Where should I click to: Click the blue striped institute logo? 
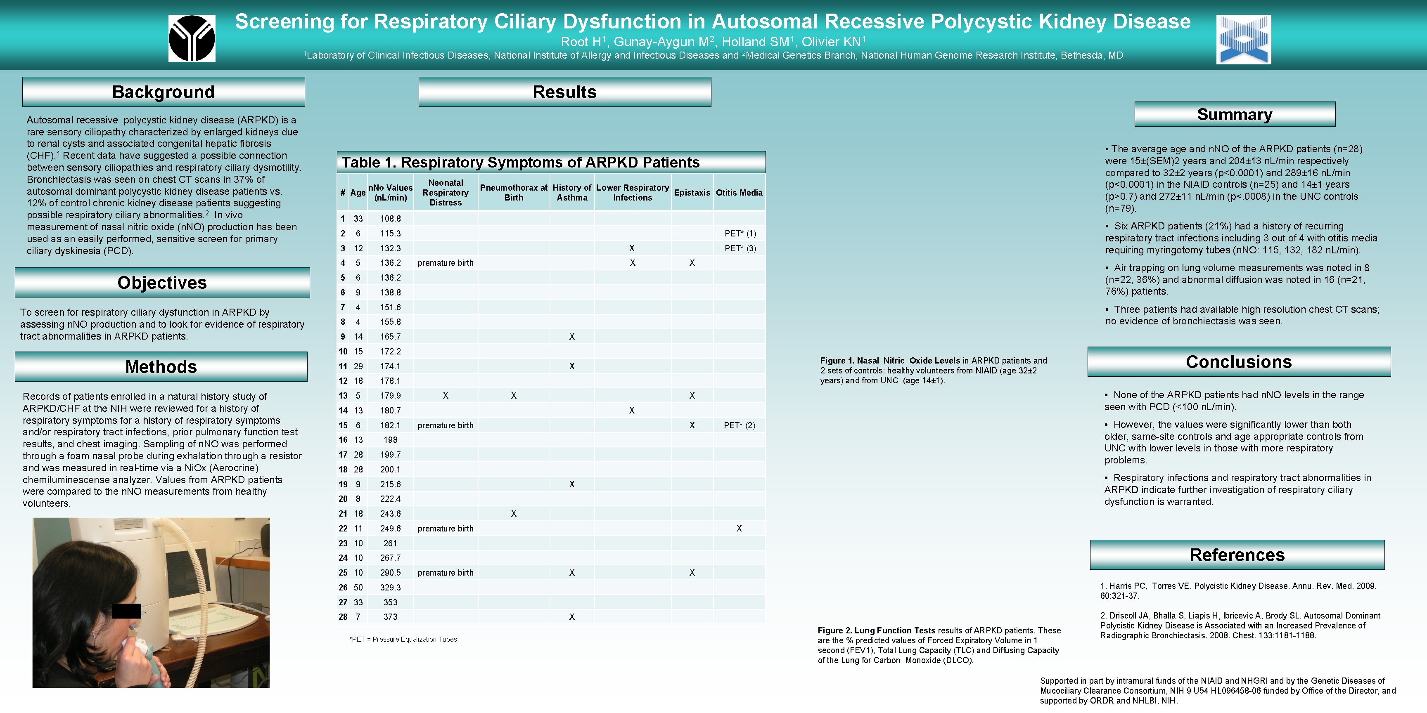click(1243, 39)
